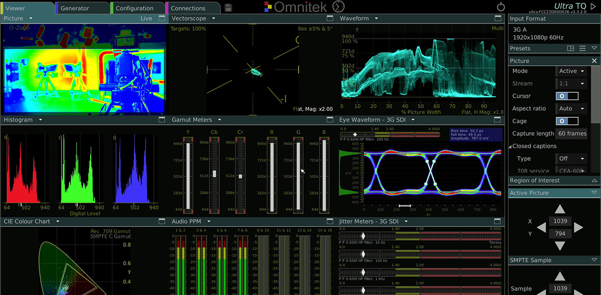This screenshot has width=601, height=295.
Task: Open the Vectorscope panel dropdown arrow
Action: [x=213, y=19]
